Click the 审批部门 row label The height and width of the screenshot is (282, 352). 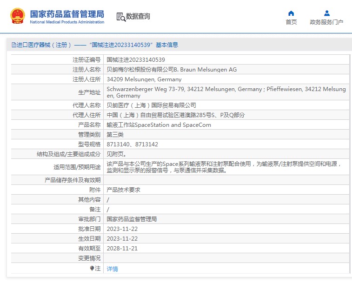tap(89, 219)
